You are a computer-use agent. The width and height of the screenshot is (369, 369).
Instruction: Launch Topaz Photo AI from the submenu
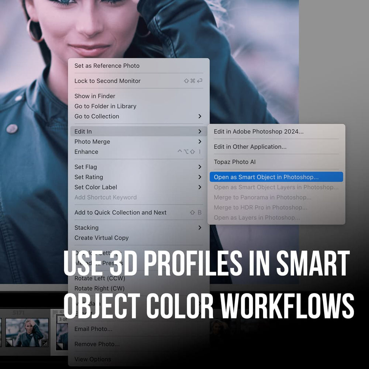235,162
